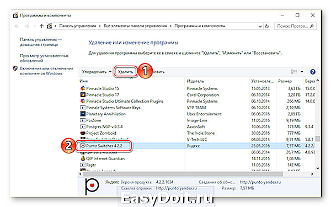
Task: Select Pinnale Systems Software Keys icon
Action: (x=83, y=108)
